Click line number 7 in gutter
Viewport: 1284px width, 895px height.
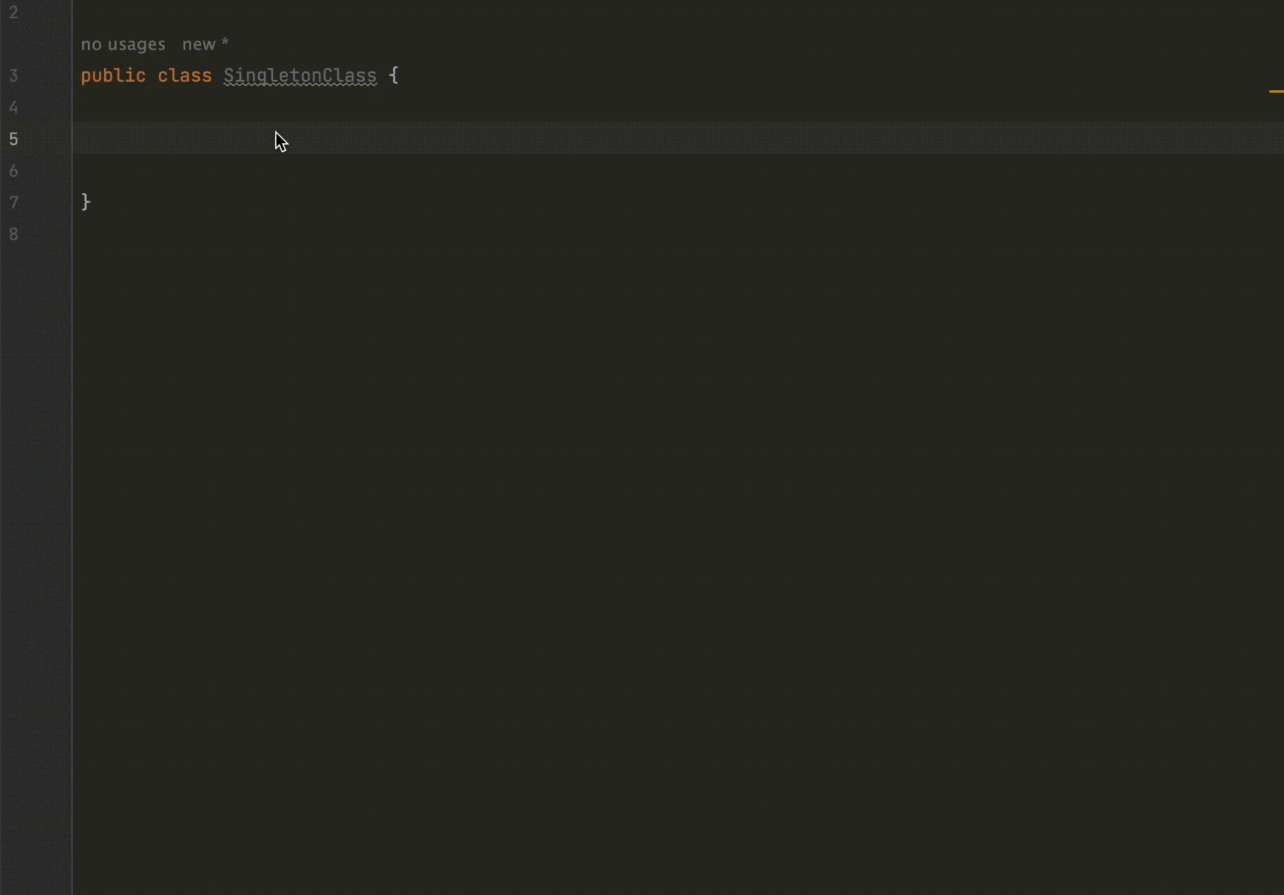(x=13, y=202)
